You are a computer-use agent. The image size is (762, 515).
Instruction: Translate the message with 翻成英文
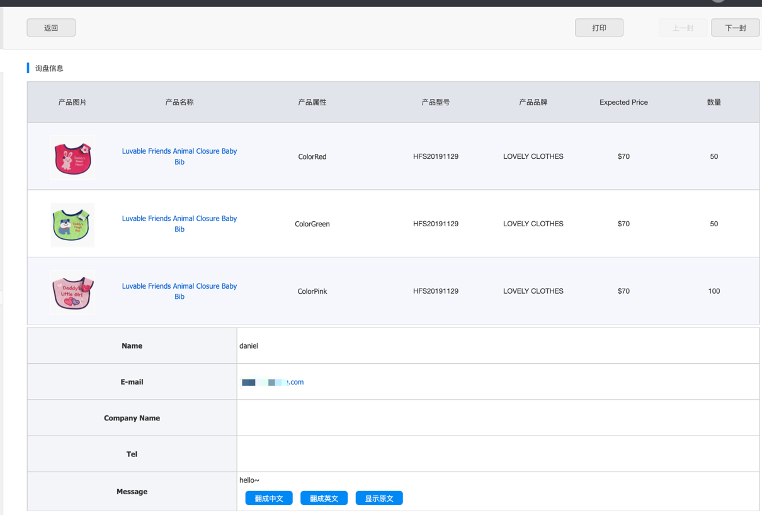(324, 498)
